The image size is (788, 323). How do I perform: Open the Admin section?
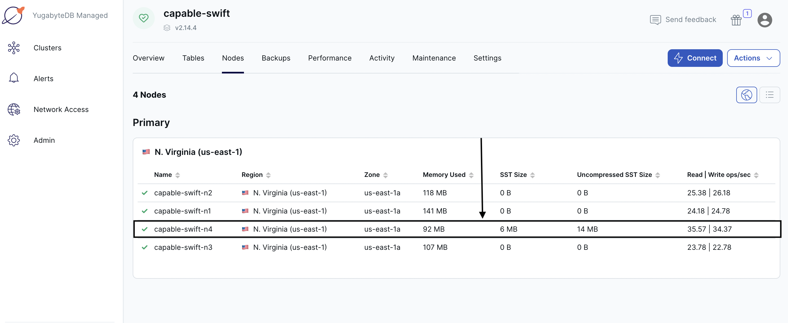44,140
